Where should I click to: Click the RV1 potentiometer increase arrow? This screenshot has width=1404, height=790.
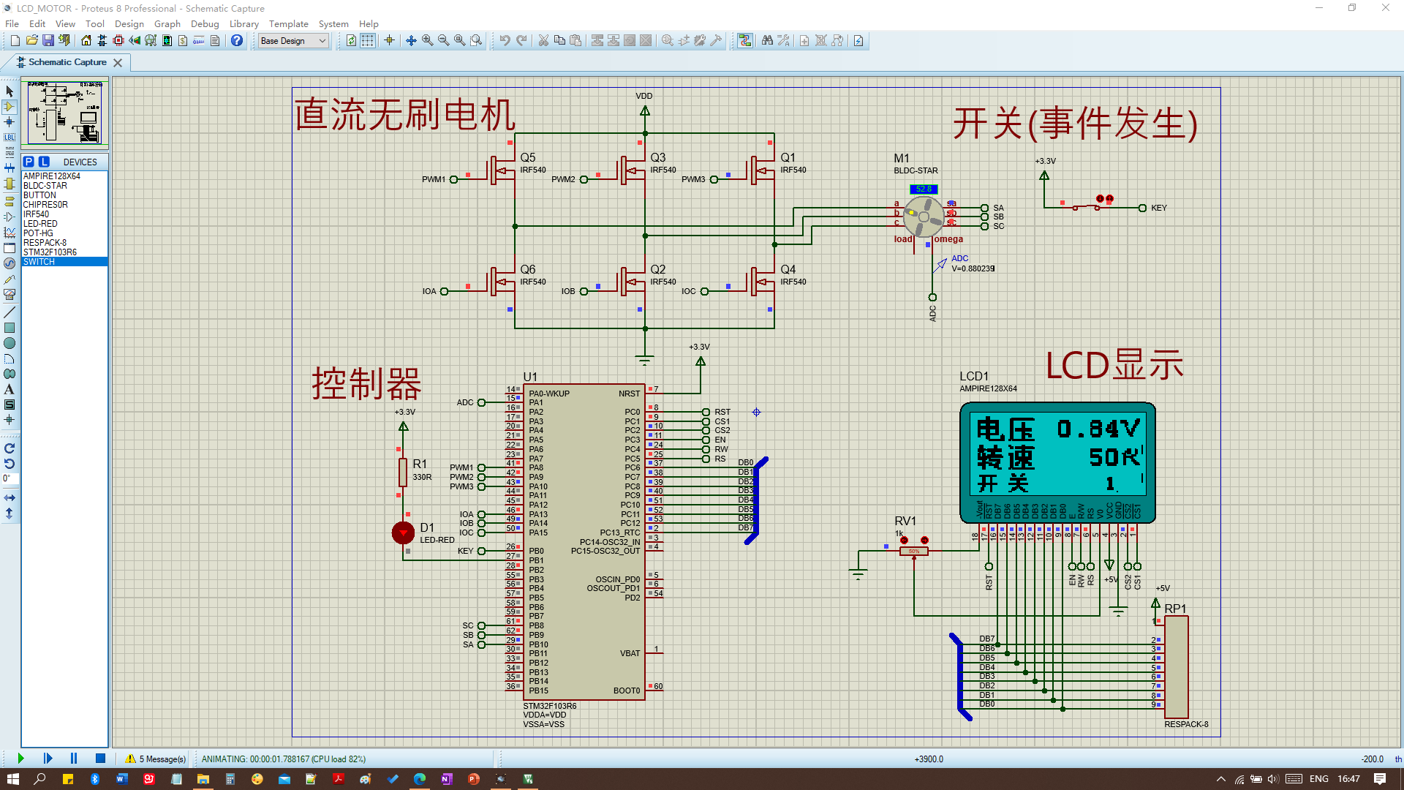tap(924, 541)
